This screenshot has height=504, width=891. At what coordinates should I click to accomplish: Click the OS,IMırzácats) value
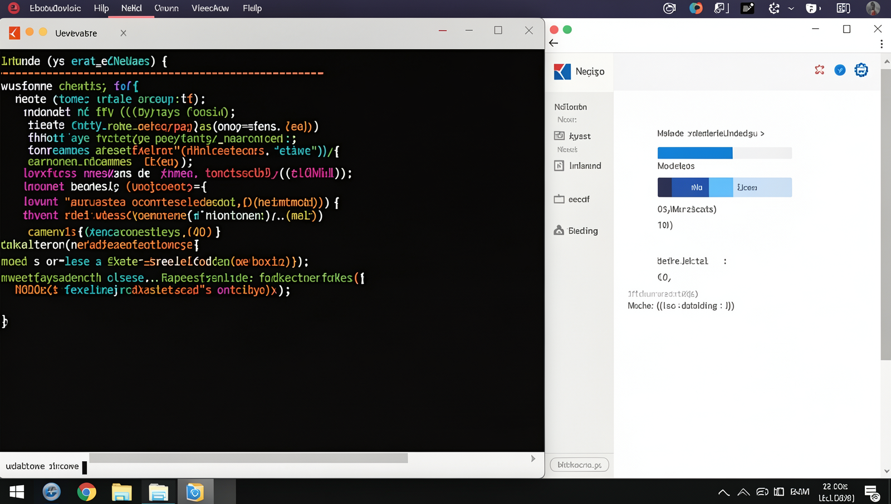[x=687, y=209]
